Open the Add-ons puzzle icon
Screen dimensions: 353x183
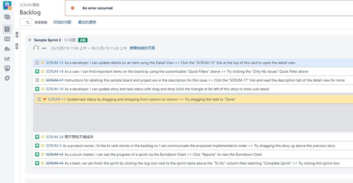7,78
